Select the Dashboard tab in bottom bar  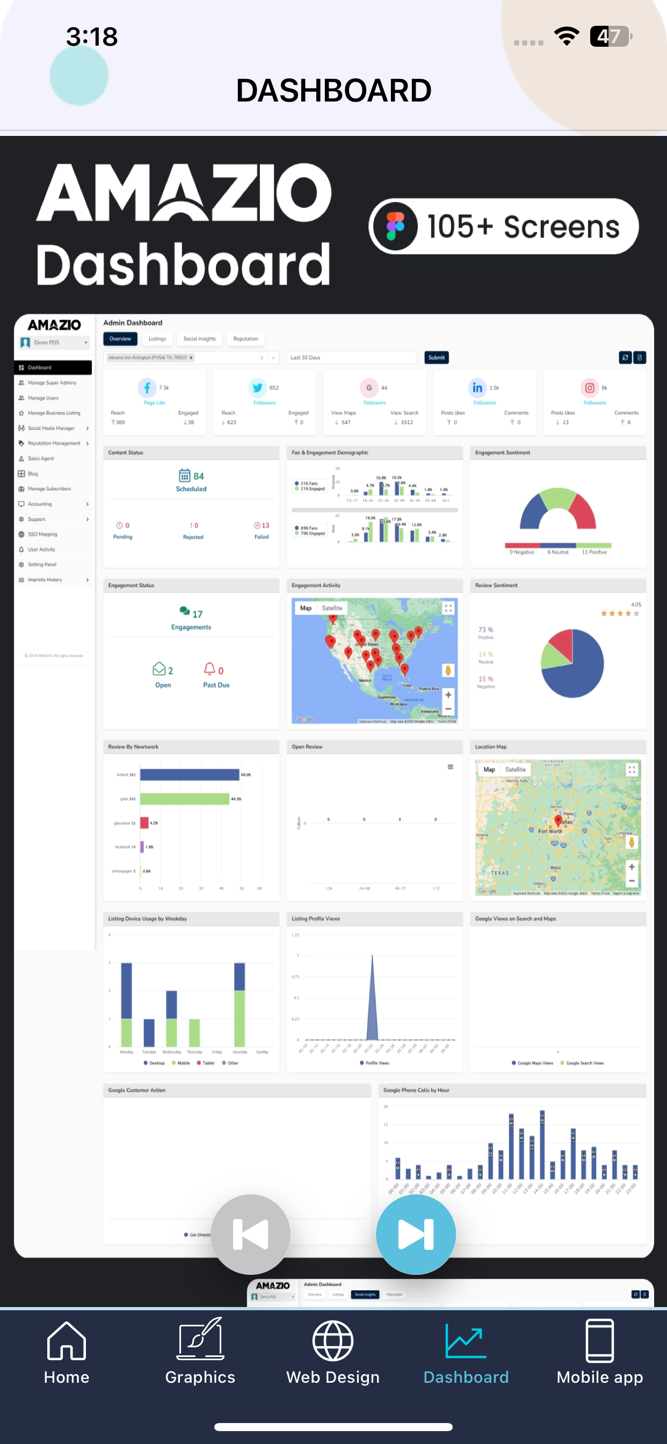click(466, 1353)
